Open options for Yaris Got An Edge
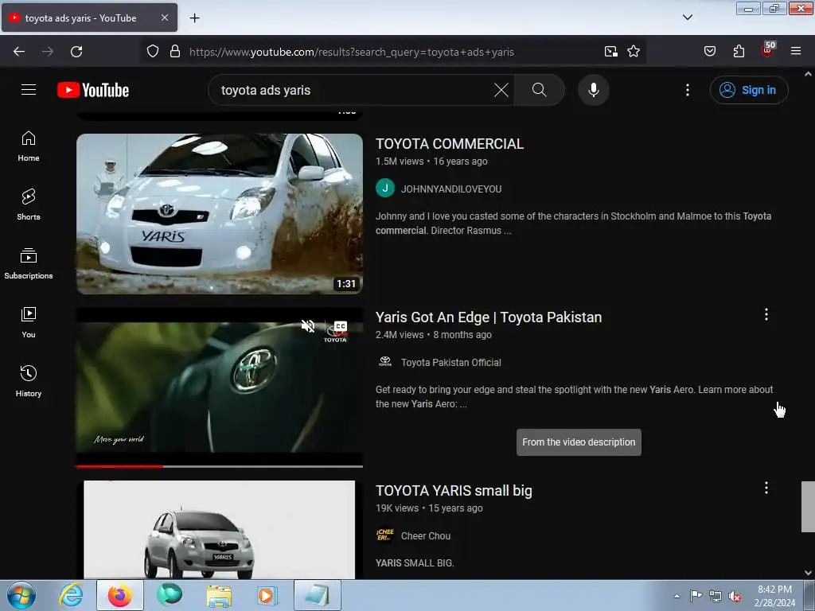Screen dimensions: 815x611 click(x=766, y=314)
